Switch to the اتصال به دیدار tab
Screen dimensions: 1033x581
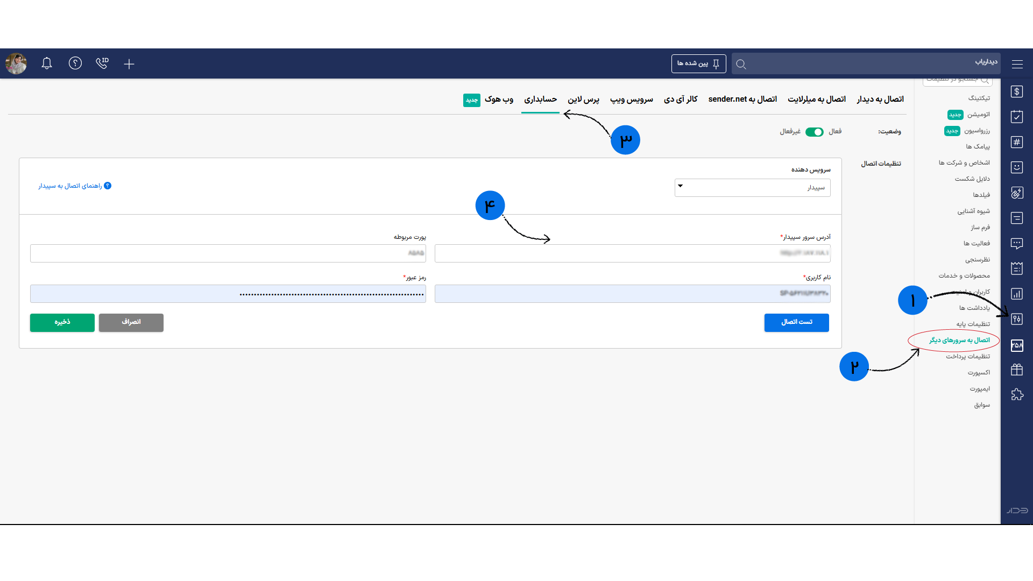tap(880, 100)
